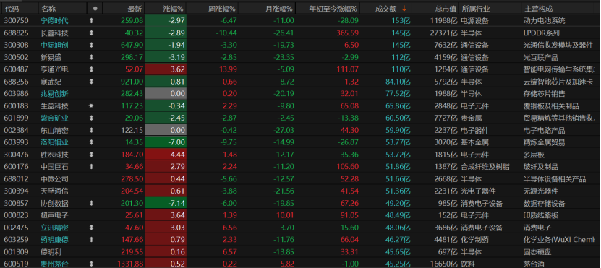The image size is (601, 268).
Task: Click the orange sort arrow beside 成交额
Action: [404, 9]
